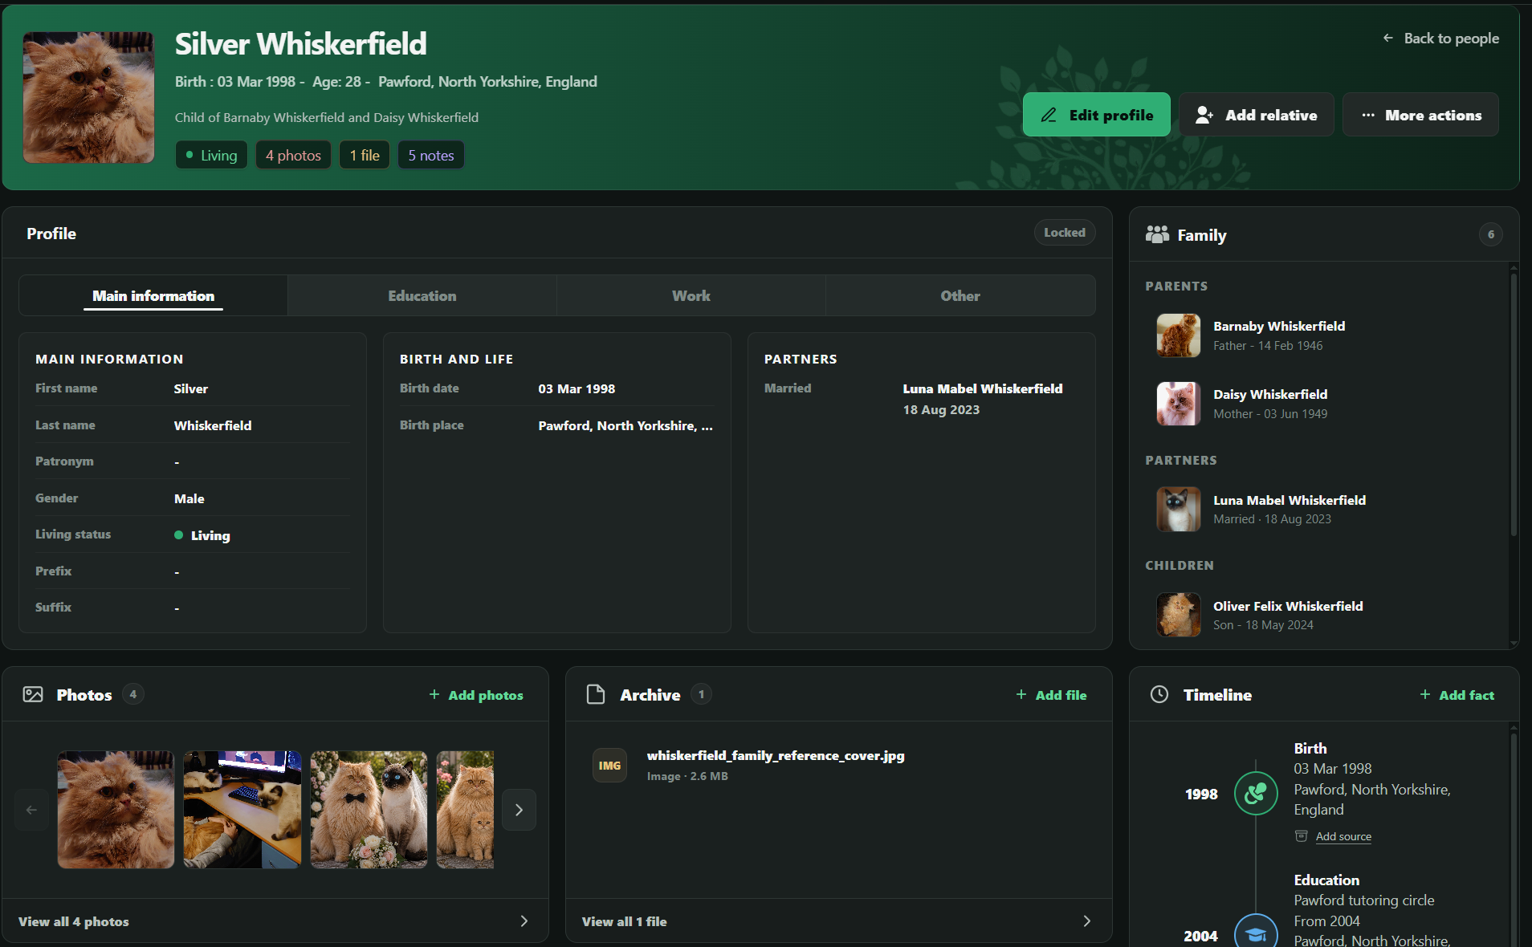Click the Family panel scrollbar
The image size is (1532, 947).
(1514, 405)
